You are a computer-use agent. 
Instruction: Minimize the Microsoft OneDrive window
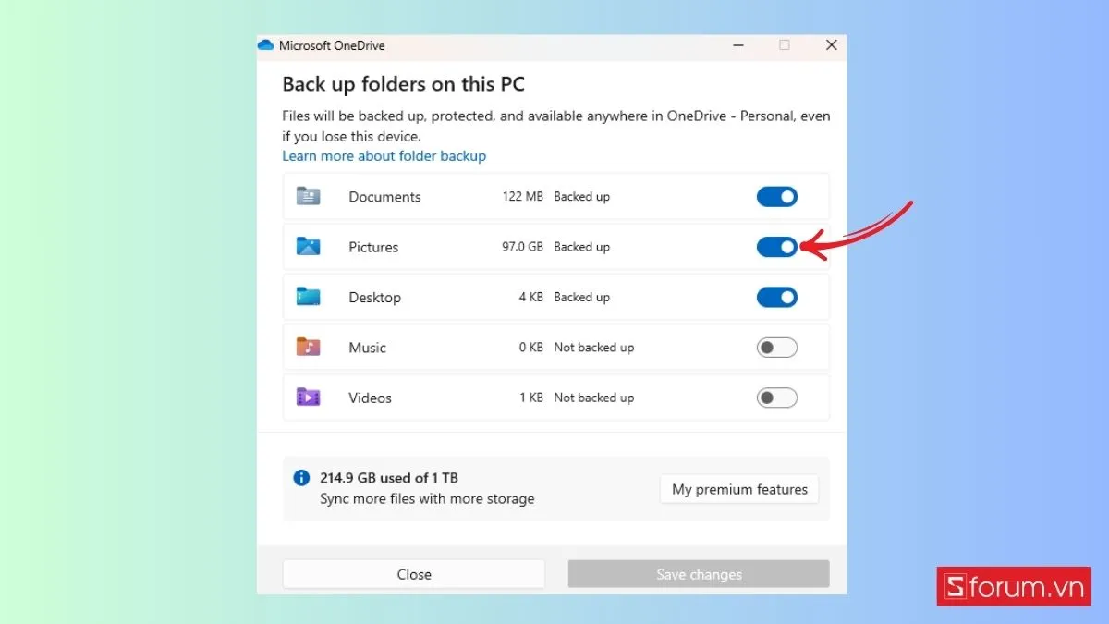[x=738, y=45]
